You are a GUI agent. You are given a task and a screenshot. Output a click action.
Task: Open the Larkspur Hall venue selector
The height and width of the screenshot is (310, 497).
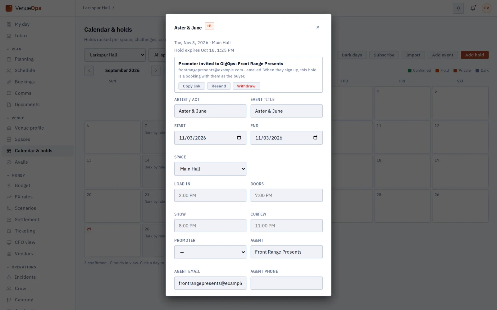pyautogui.click(x=115, y=55)
